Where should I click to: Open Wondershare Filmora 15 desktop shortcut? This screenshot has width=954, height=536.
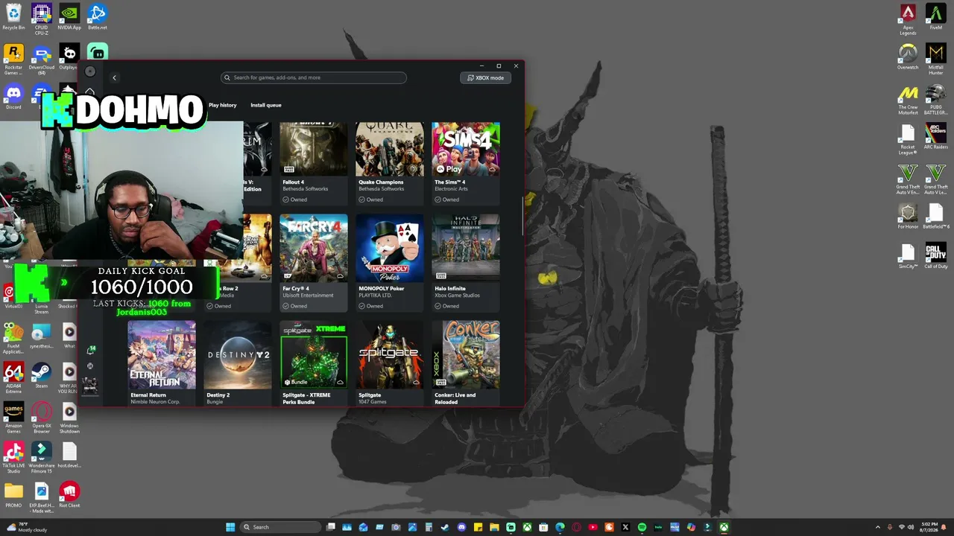tap(41, 458)
